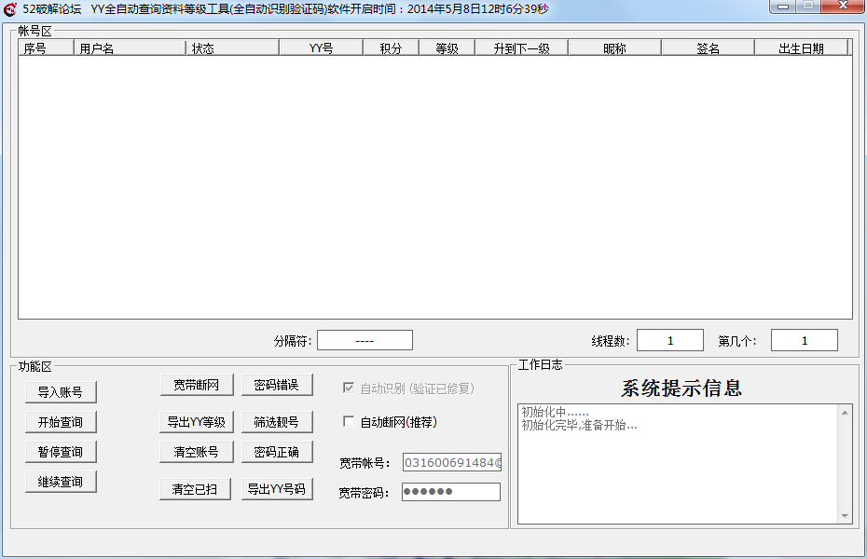Image resolution: width=867 pixels, height=559 pixels.
Task: Clear accounts with 清空账号 button
Action: click(x=197, y=452)
